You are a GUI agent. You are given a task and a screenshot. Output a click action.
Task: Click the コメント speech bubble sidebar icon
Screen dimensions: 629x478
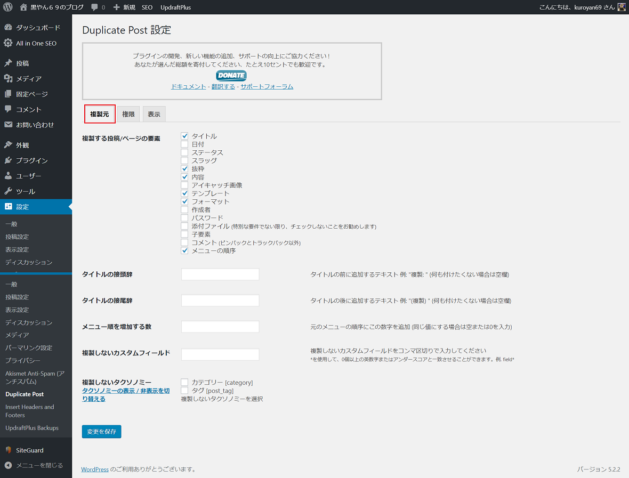click(8, 109)
